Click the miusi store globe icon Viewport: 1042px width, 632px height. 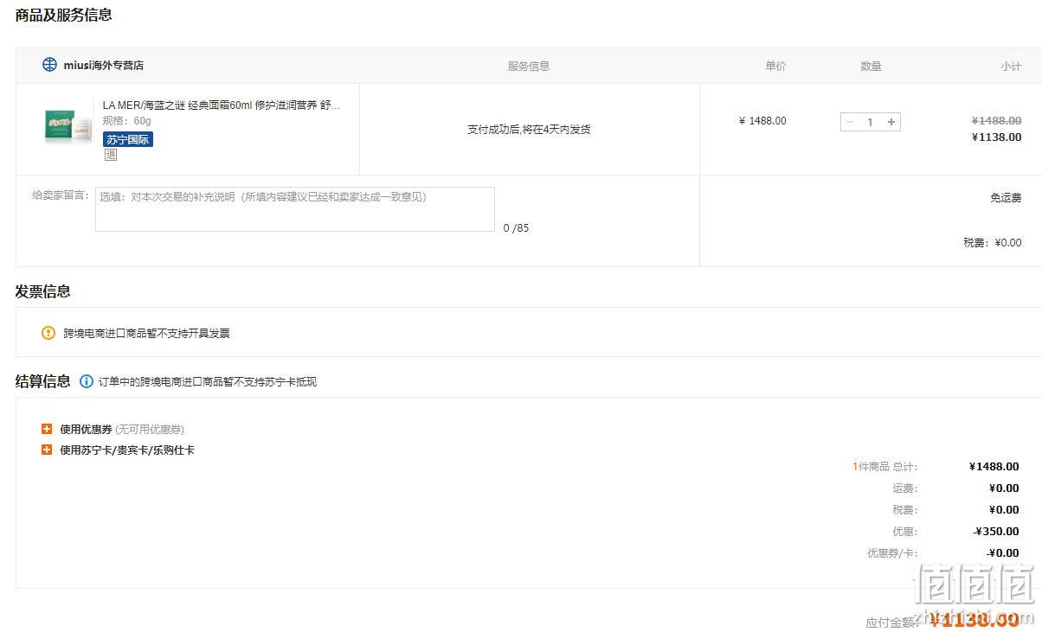[49, 65]
